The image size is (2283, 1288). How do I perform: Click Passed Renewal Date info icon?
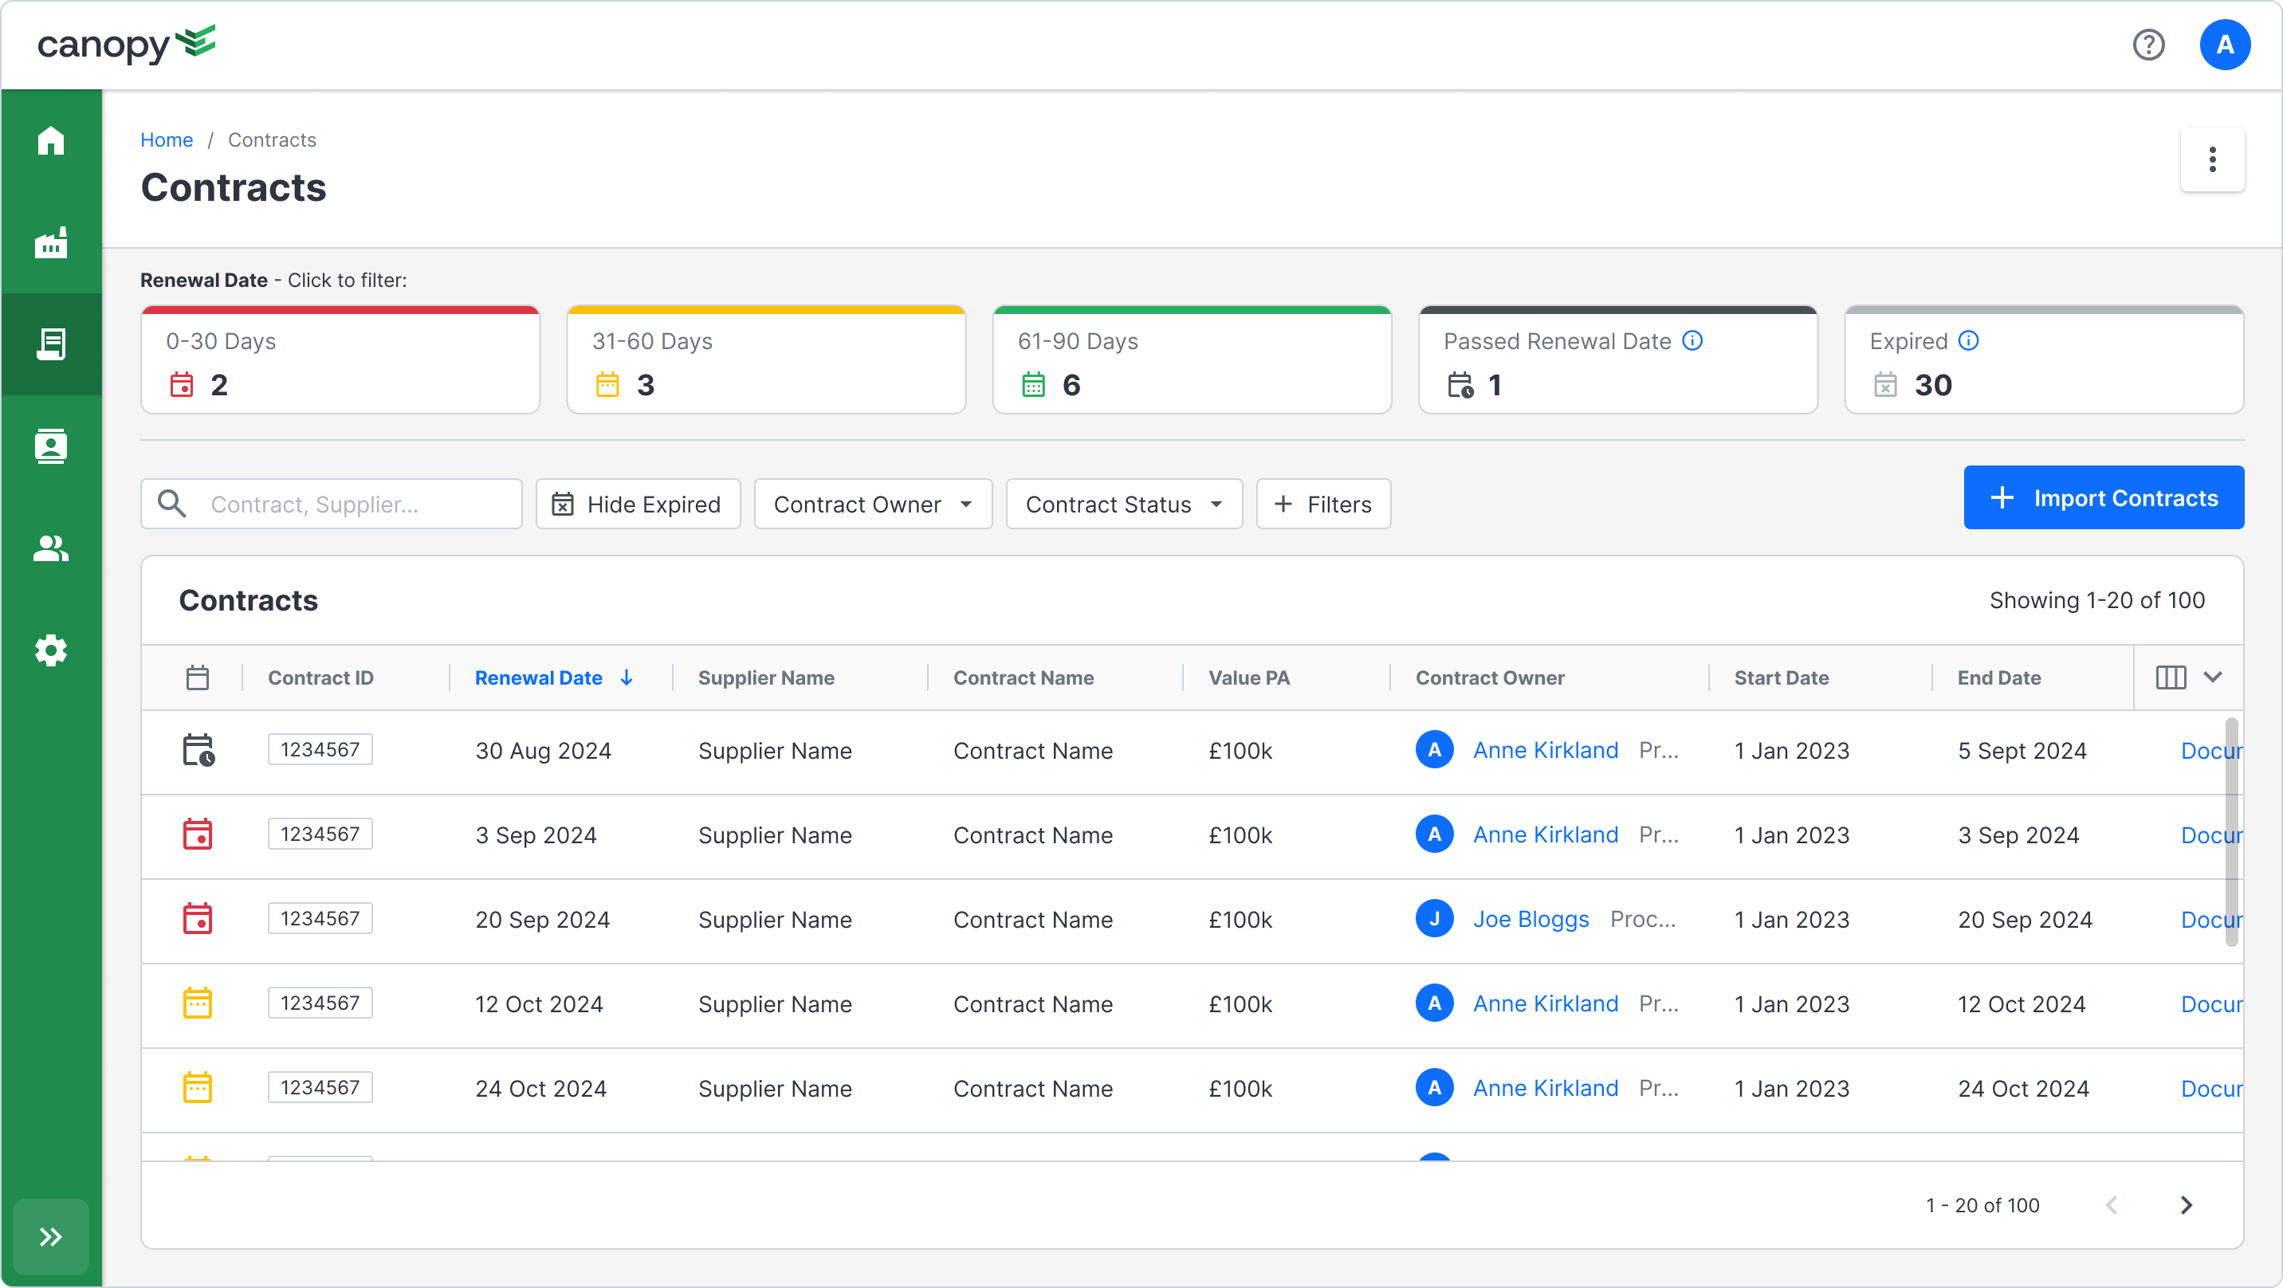[x=1692, y=341]
